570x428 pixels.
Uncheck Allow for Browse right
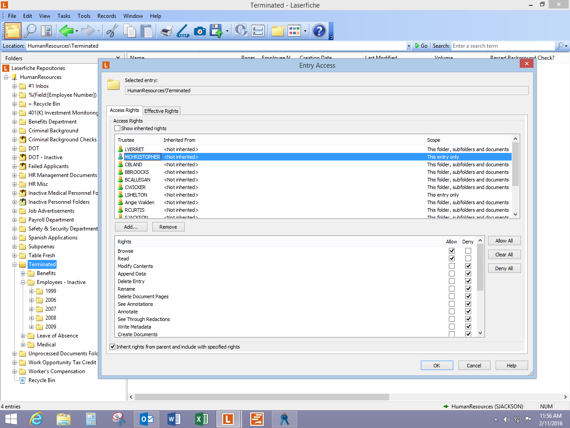452,251
